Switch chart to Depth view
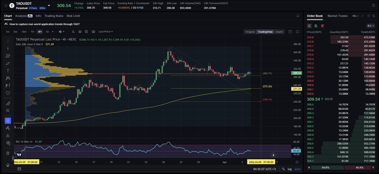Image resolution: width=379 pixels, height=174 pixels. pos(279,32)
